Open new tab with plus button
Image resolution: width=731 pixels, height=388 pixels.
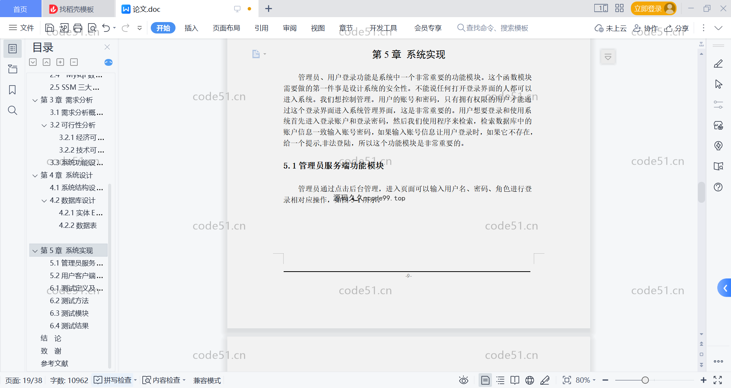point(268,9)
